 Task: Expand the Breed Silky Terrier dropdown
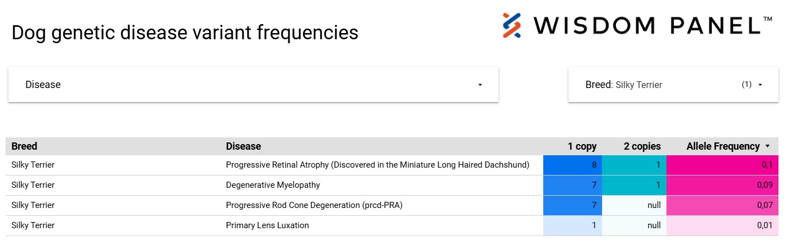[673, 85]
